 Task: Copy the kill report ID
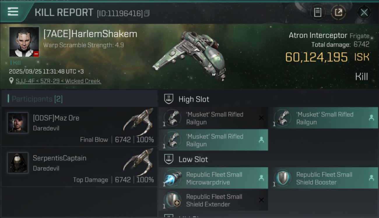(x=147, y=13)
